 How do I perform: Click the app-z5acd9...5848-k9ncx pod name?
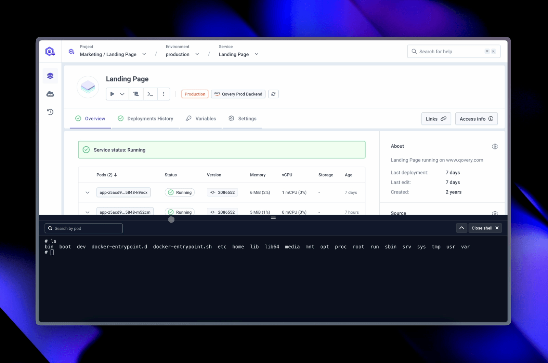(123, 192)
